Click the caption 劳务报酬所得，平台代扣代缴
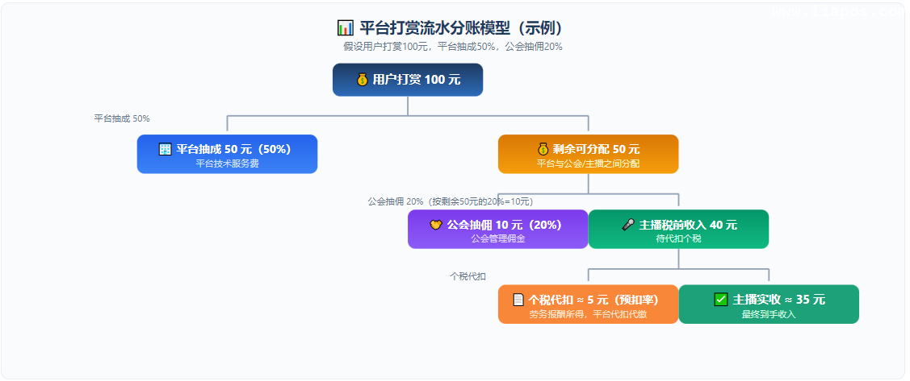Screen dimensions: 910x381 point(588,314)
